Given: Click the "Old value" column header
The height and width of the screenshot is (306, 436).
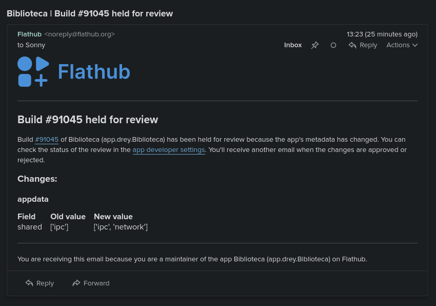Looking at the screenshot, I should pos(68,217).
